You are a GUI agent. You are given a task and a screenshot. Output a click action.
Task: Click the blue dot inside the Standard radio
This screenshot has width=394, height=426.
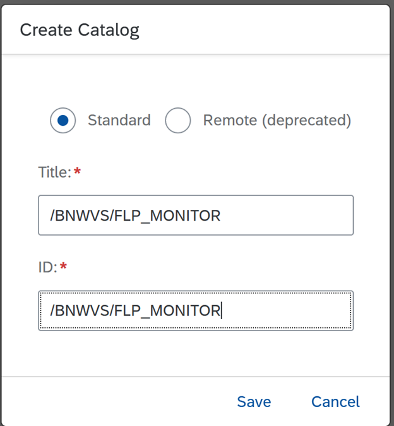63,120
